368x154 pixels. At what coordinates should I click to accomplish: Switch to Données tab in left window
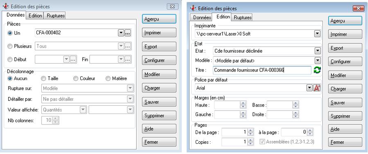(15, 15)
